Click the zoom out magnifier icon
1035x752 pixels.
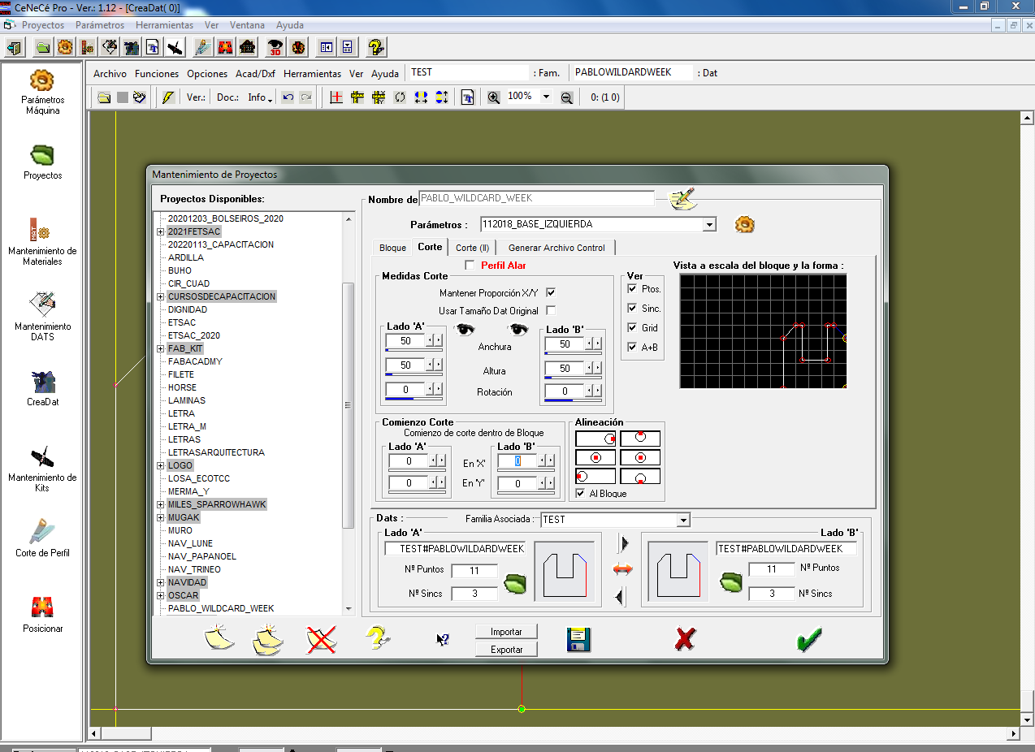(x=567, y=97)
